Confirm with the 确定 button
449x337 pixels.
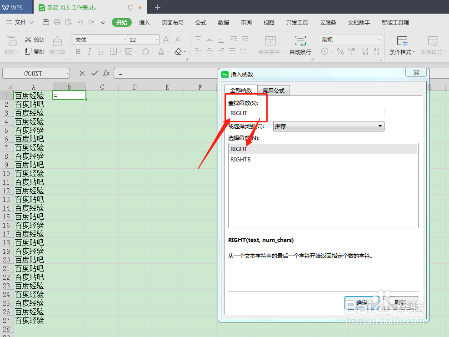pos(362,302)
